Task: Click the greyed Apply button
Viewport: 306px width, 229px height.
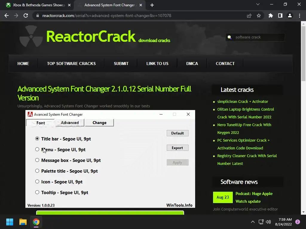Action: click(x=178, y=163)
